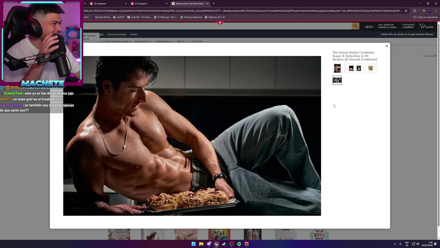Open the browser extensions puzzle icon
440x248 pixels.
[x=415, y=11]
